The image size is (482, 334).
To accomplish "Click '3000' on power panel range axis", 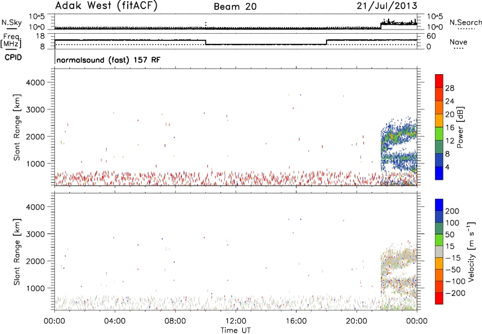I will 36,110.
